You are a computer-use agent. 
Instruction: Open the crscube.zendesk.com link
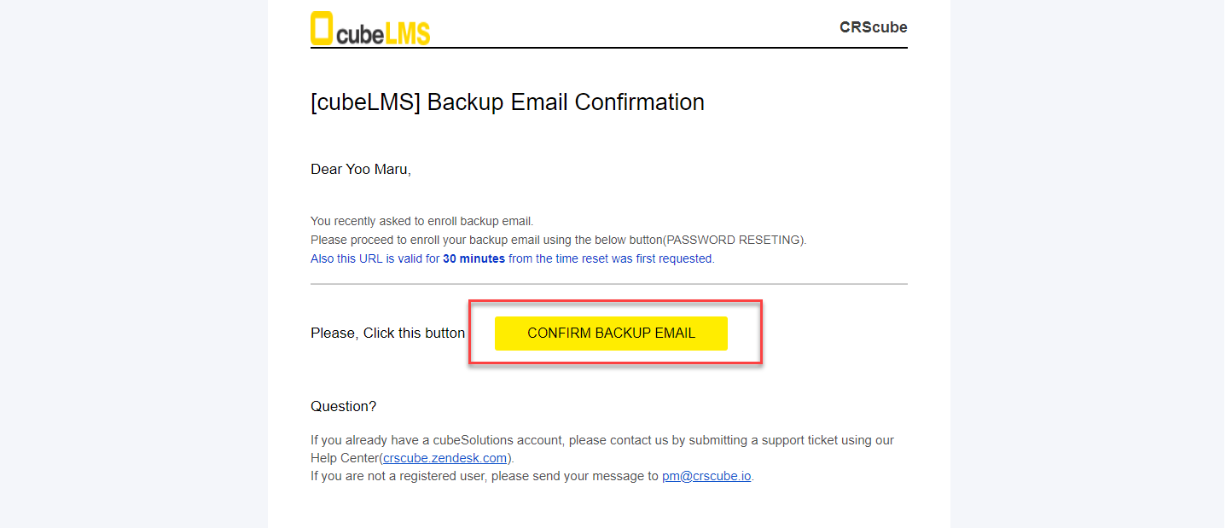click(x=445, y=458)
